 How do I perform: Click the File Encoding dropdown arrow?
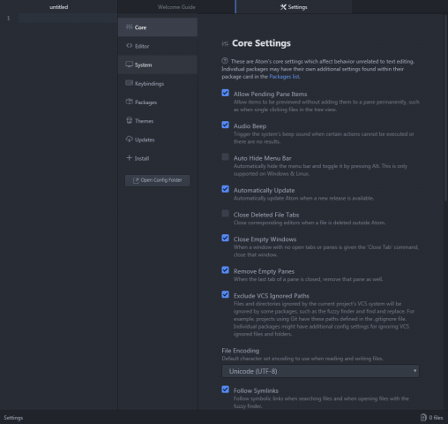click(x=414, y=371)
